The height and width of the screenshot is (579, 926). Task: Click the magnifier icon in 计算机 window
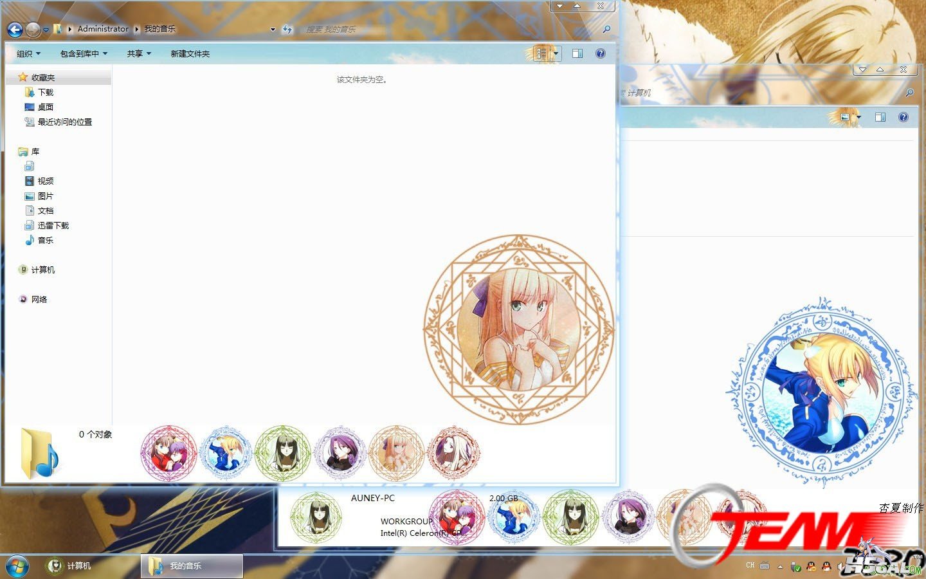point(909,93)
